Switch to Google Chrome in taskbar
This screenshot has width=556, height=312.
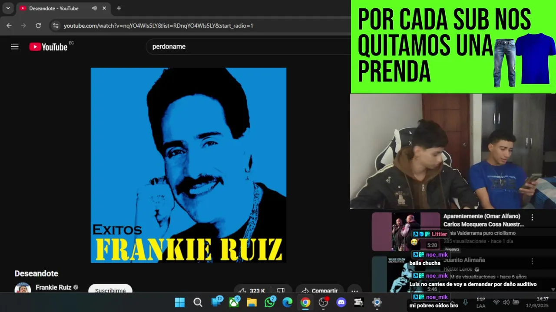[305, 302]
